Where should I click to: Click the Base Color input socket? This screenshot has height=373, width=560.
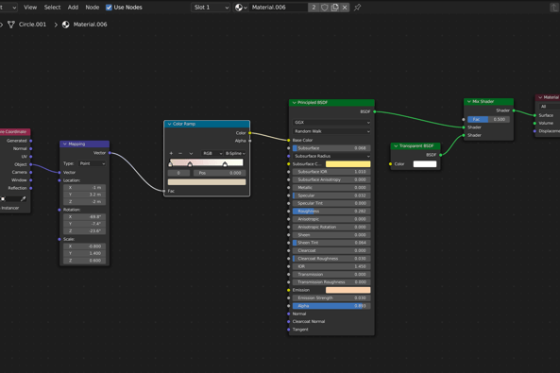click(289, 140)
